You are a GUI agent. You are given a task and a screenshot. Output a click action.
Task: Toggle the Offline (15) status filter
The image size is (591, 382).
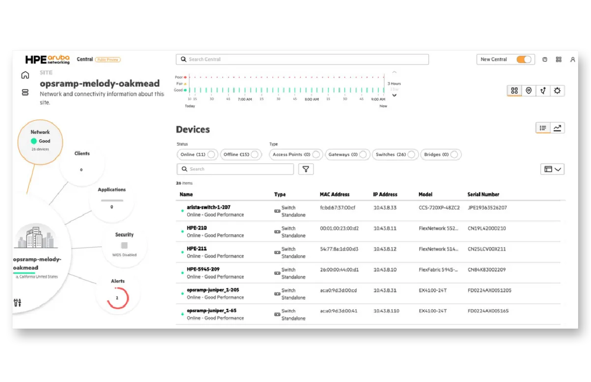[241, 155]
